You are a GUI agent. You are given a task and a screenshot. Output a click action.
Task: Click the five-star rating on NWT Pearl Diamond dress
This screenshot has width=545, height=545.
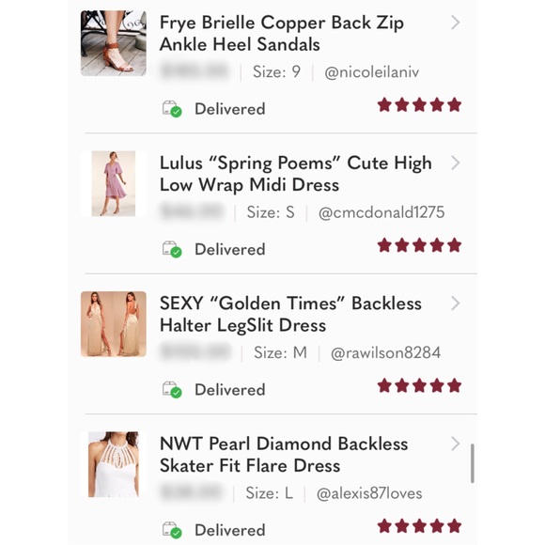[419, 526]
